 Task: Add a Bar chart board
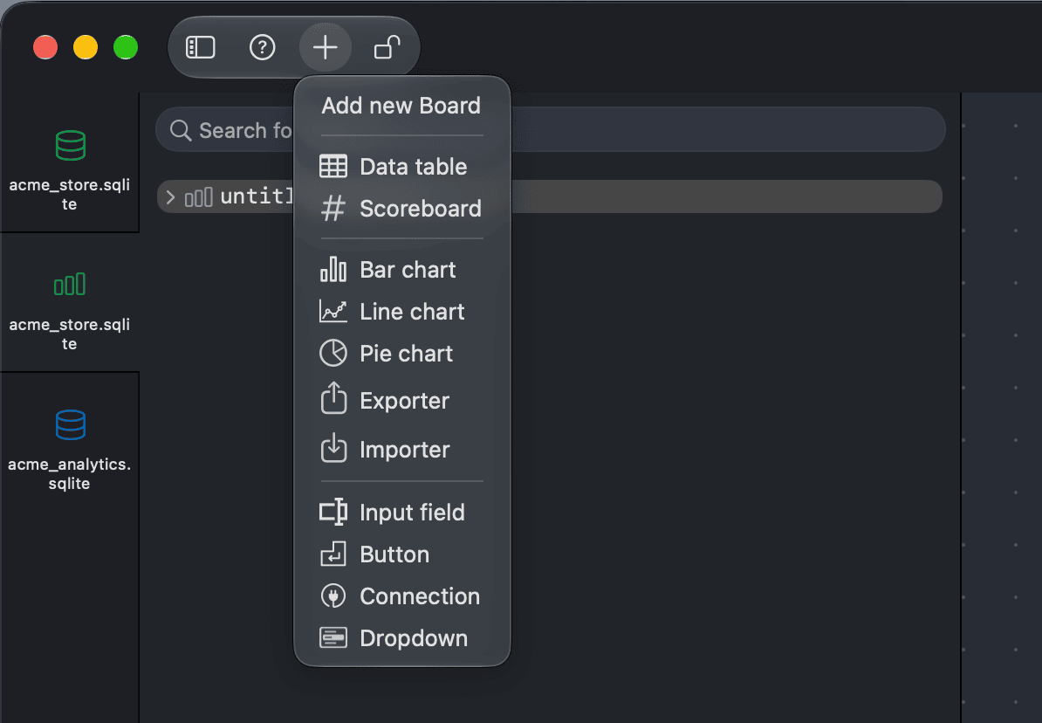click(402, 270)
